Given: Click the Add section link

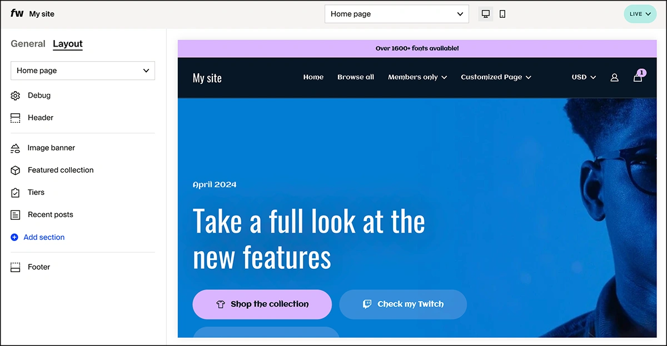Looking at the screenshot, I should pos(43,237).
